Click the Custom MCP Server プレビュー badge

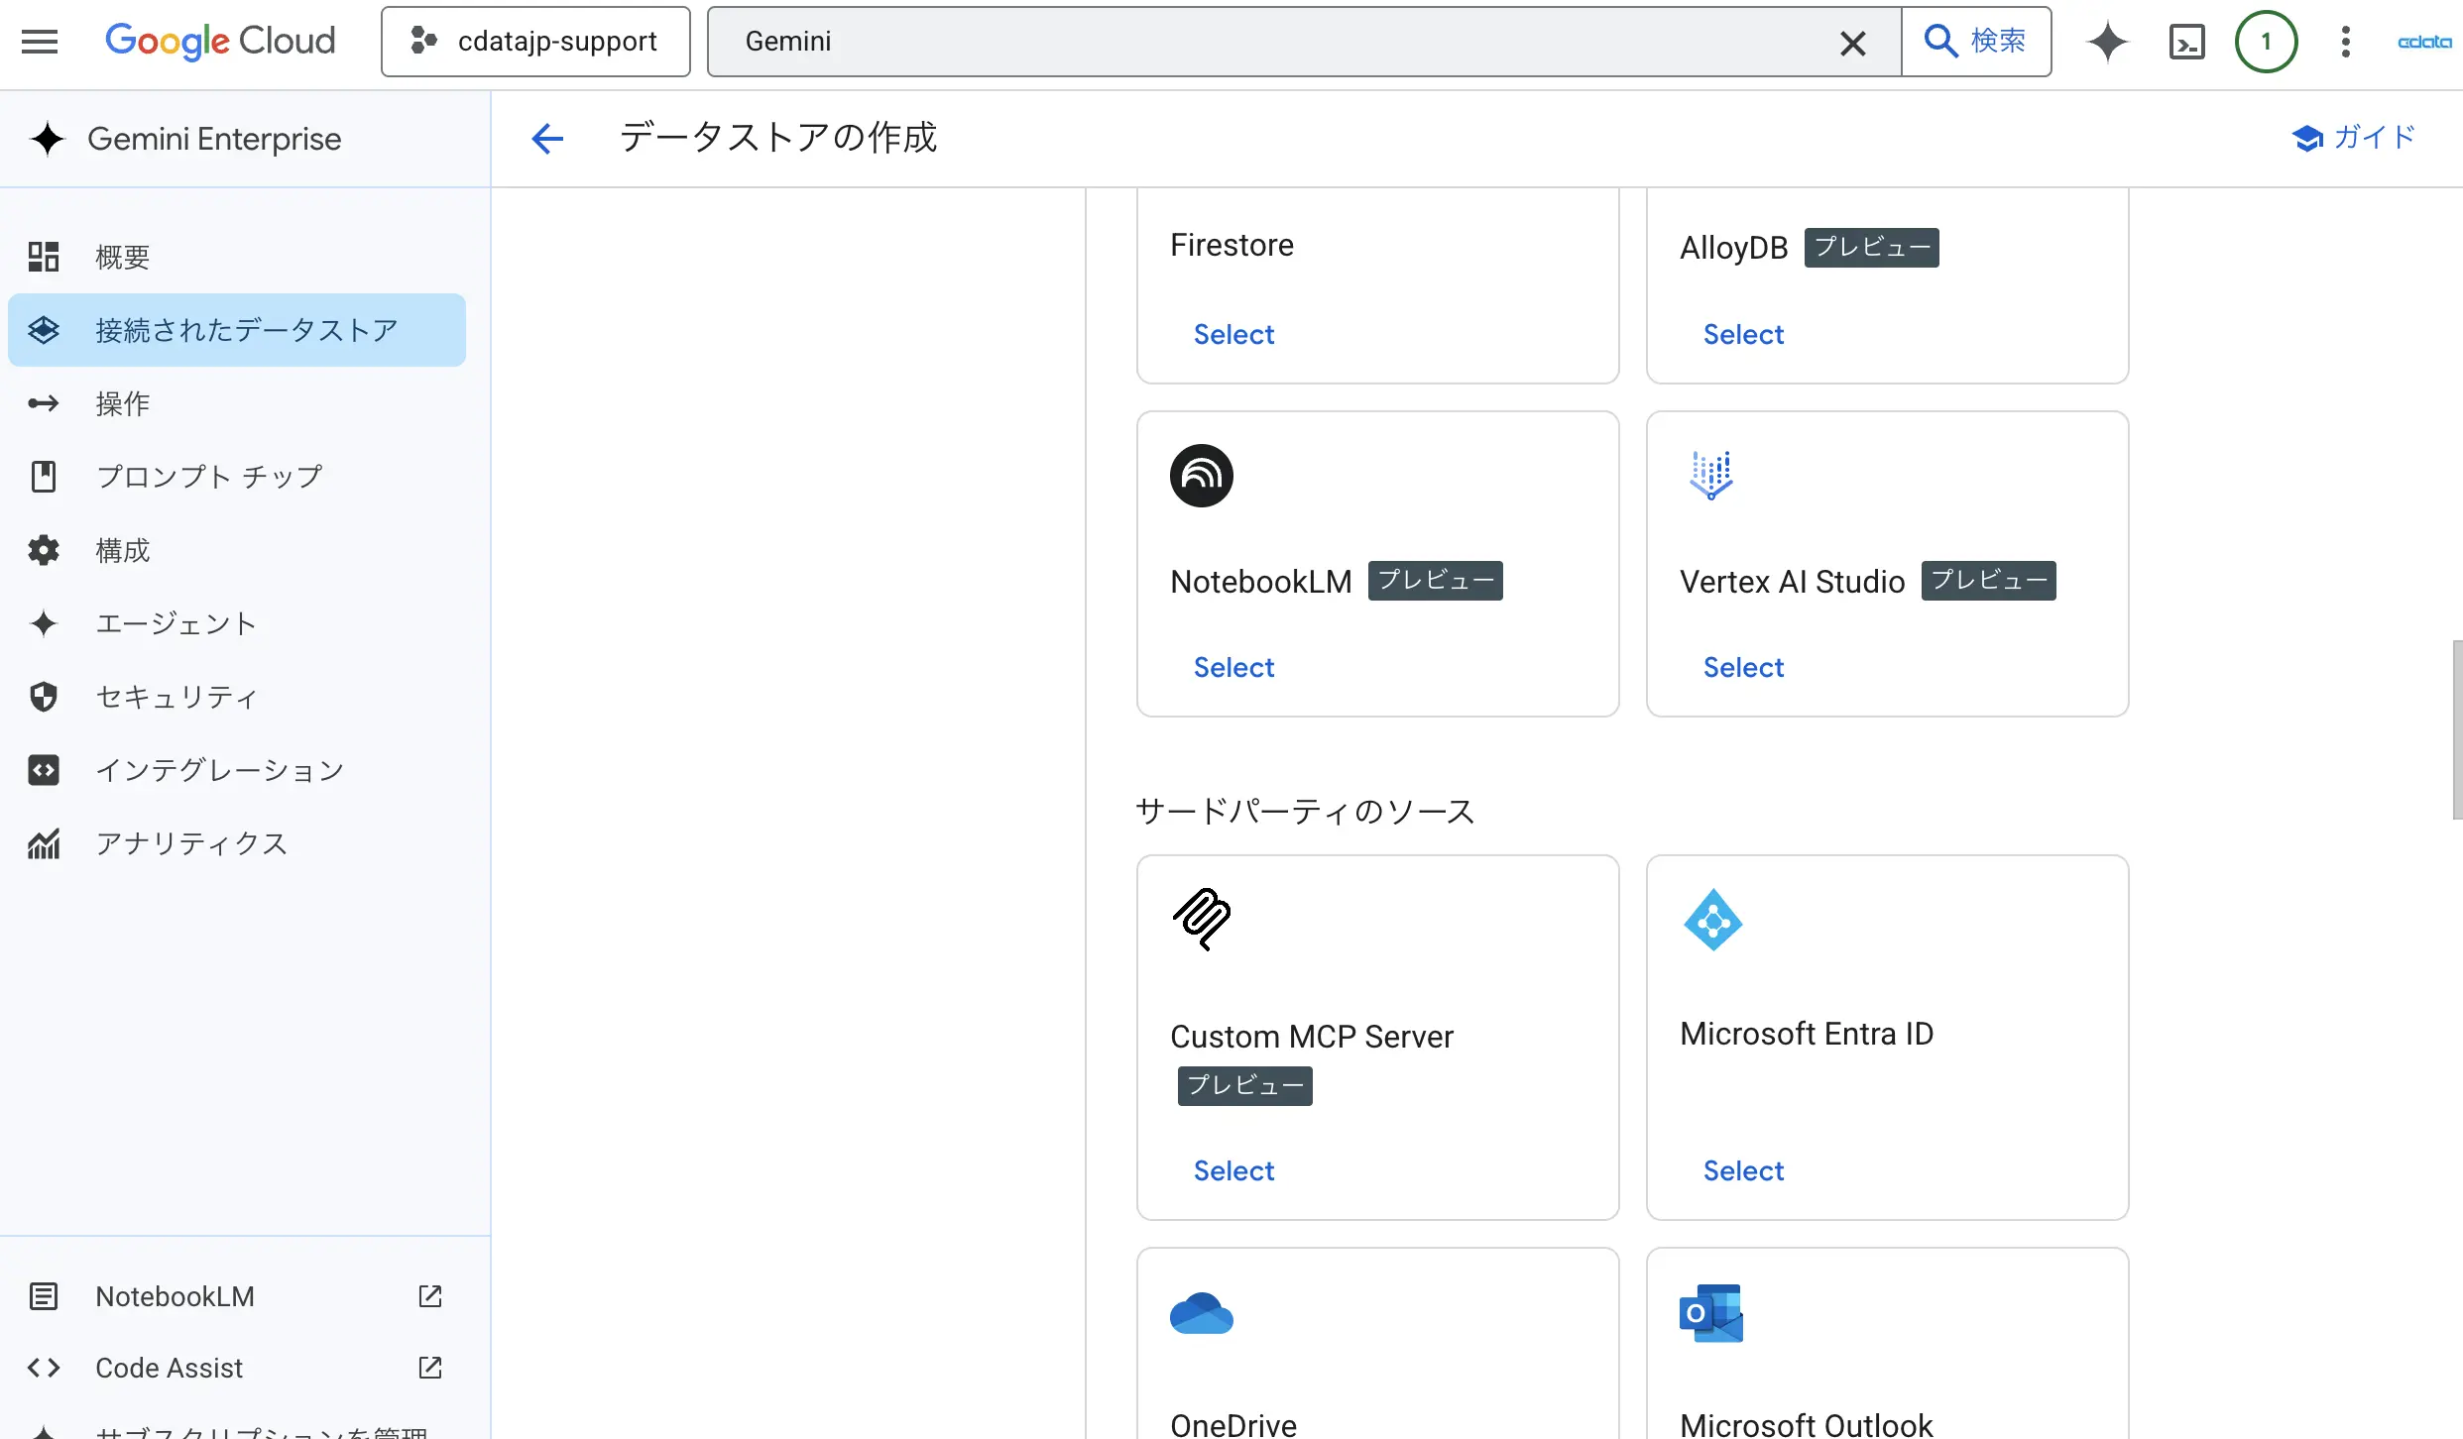coord(1244,1085)
